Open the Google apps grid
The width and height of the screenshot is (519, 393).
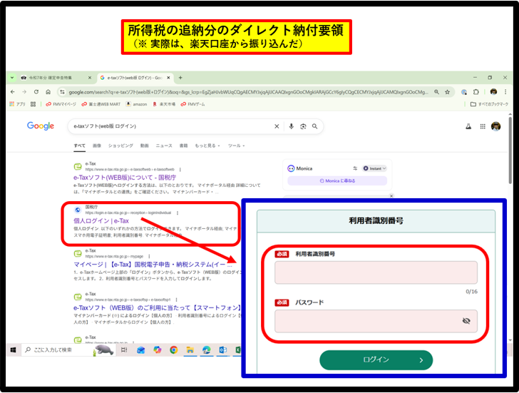(x=483, y=126)
